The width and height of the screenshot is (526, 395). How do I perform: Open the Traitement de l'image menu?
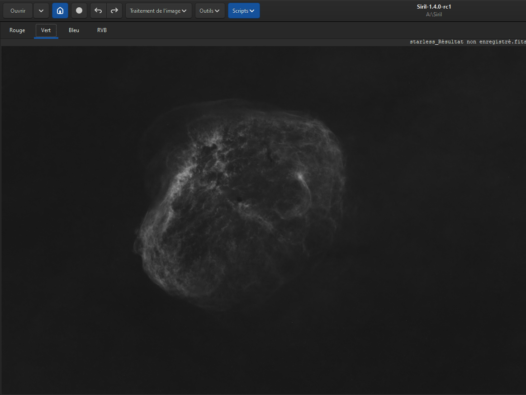[159, 11]
